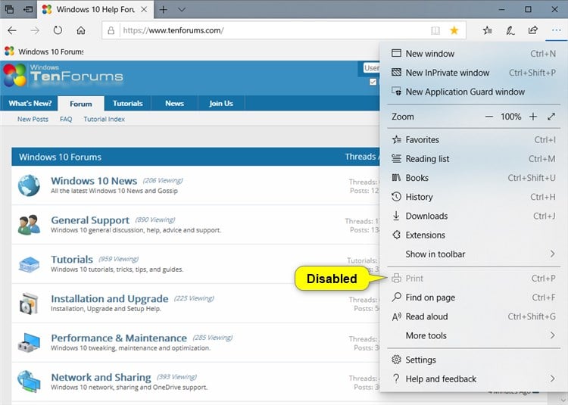Expand the More tools submenu

tap(473, 336)
